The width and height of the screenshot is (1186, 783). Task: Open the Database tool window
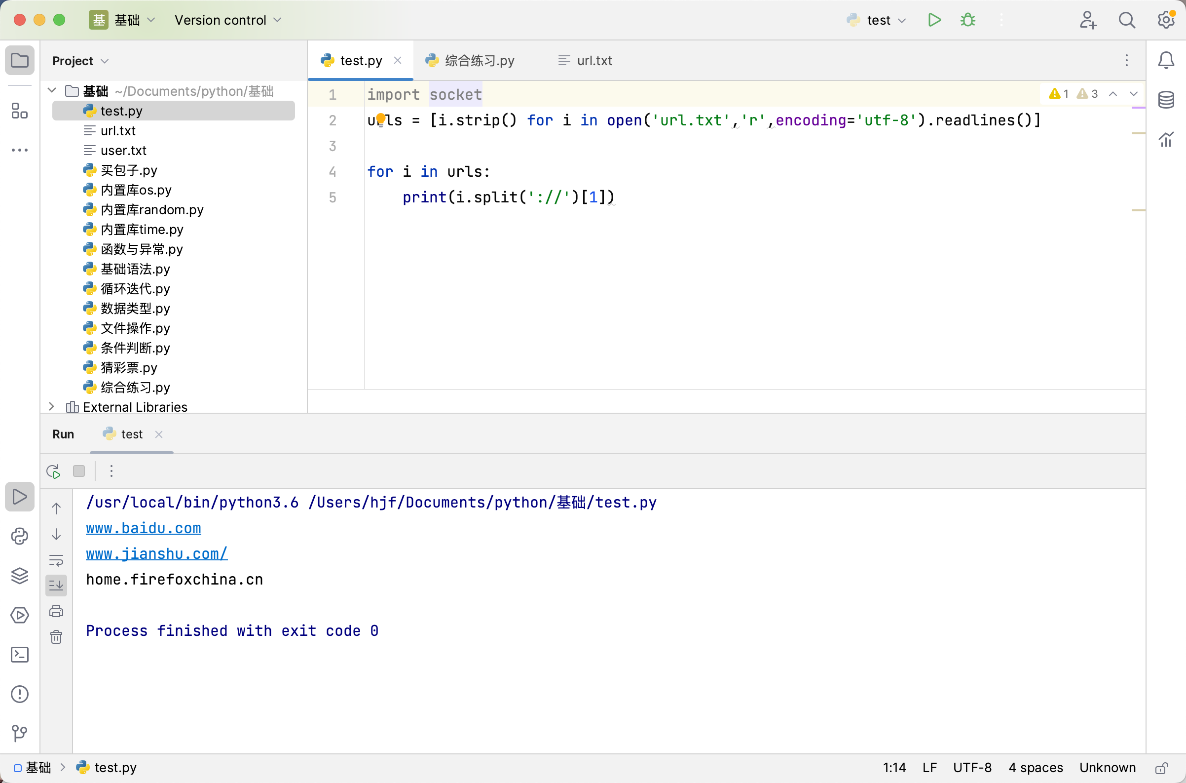pos(1166,100)
